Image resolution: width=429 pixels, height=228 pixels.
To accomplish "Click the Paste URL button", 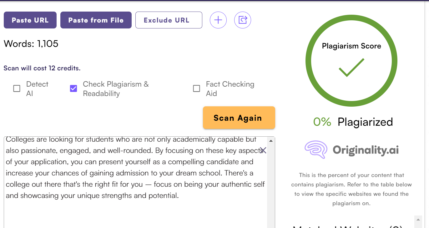I will coord(30,20).
